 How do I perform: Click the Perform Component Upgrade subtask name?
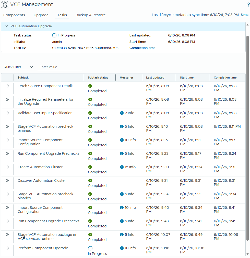point(43,248)
